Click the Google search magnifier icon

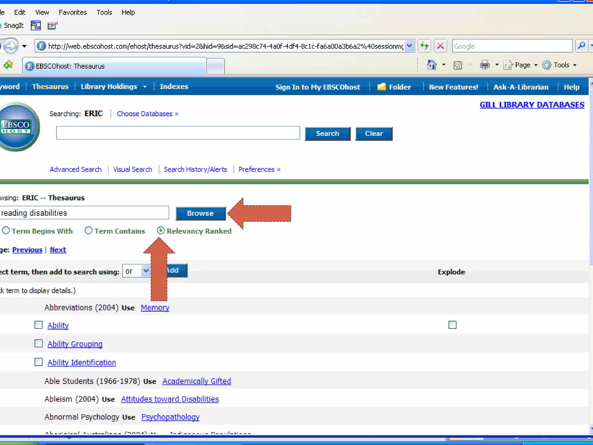(x=581, y=46)
